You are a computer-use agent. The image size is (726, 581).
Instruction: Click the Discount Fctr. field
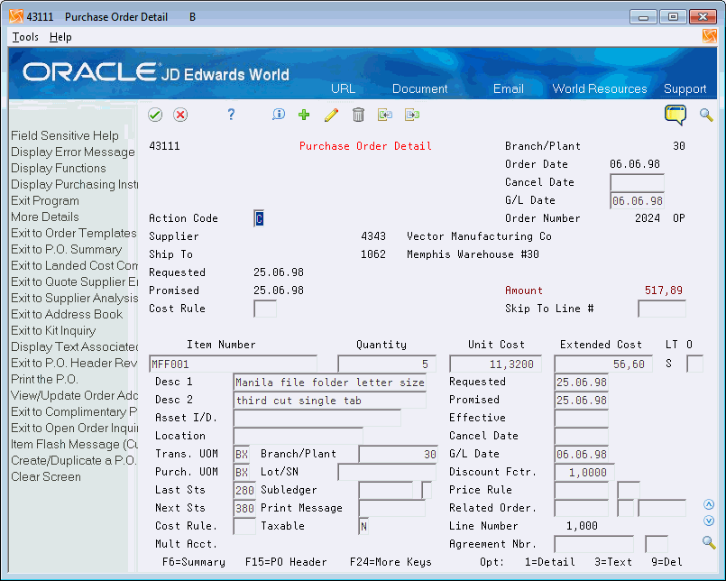584,472
